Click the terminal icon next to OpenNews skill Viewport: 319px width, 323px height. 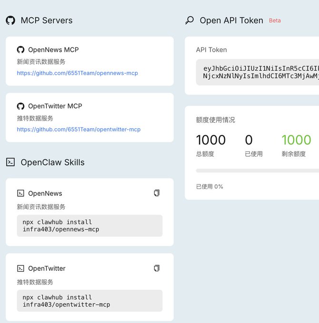(20, 193)
